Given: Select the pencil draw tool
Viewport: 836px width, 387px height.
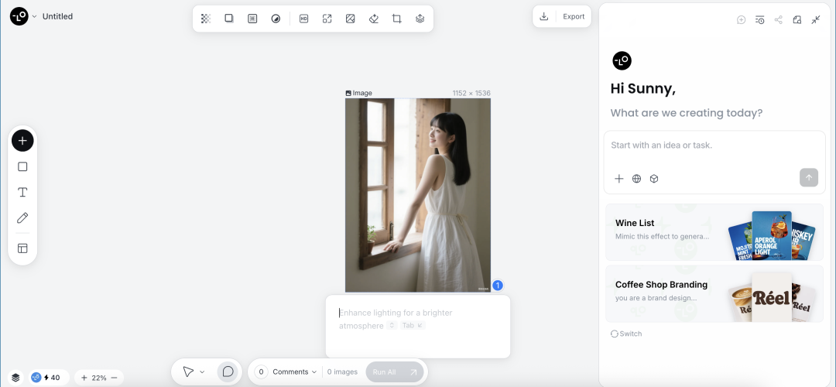Looking at the screenshot, I should pos(22,218).
